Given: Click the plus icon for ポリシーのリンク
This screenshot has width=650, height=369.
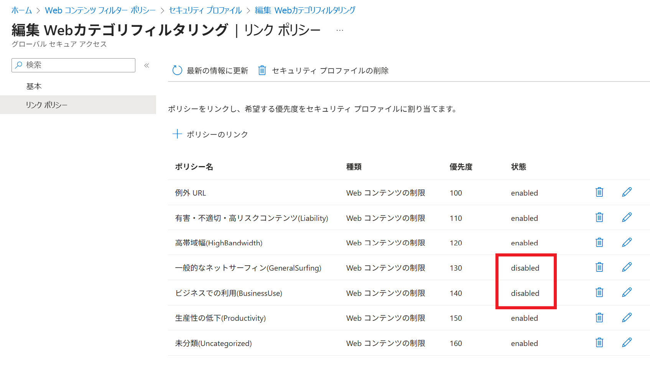Looking at the screenshot, I should click(x=177, y=134).
